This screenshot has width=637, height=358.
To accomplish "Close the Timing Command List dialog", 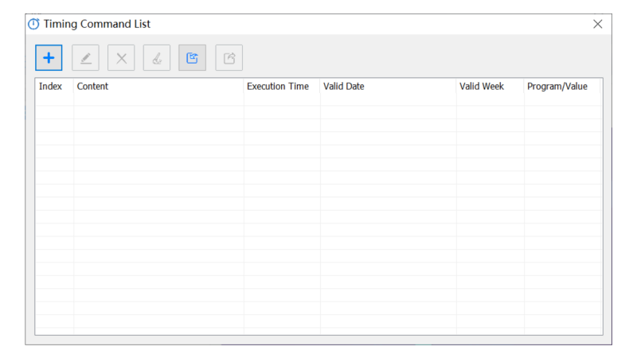I will pyautogui.click(x=598, y=24).
